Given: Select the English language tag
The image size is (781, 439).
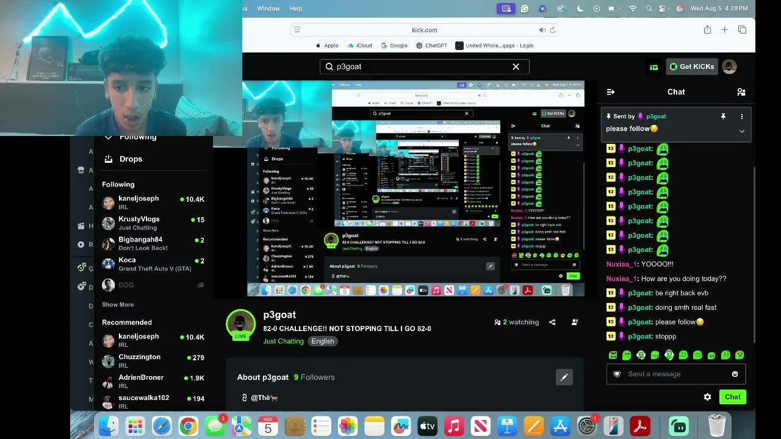Looking at the screenshot, I should (x=323, y=341).
